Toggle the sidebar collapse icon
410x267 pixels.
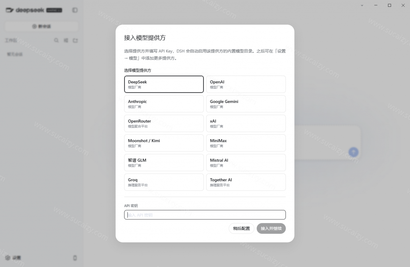coord(75,10)
